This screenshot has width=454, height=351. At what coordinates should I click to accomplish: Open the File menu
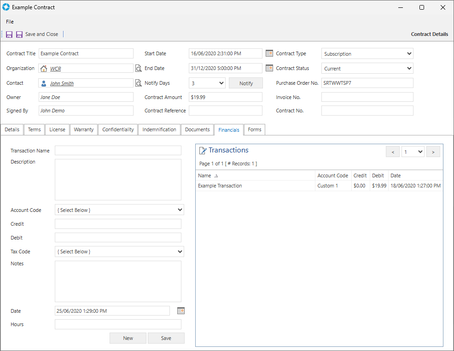10,22
